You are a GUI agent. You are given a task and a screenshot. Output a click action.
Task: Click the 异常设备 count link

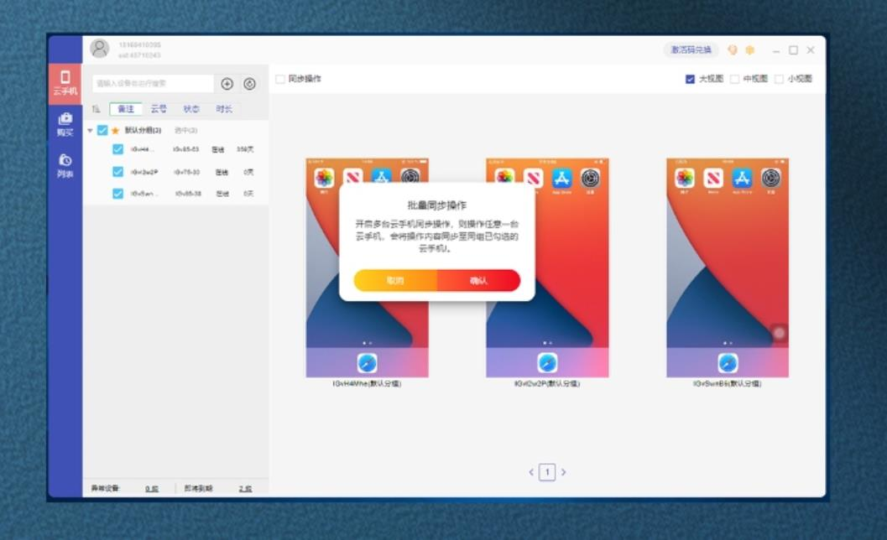(152, 489)
